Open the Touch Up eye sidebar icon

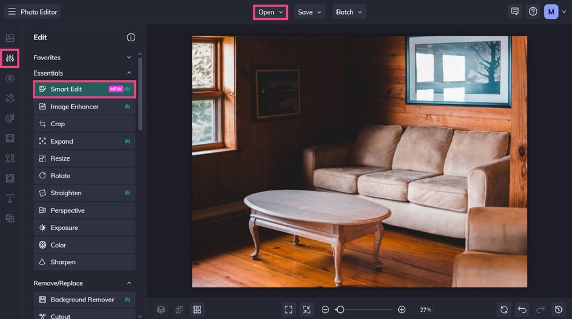point(10,78)
